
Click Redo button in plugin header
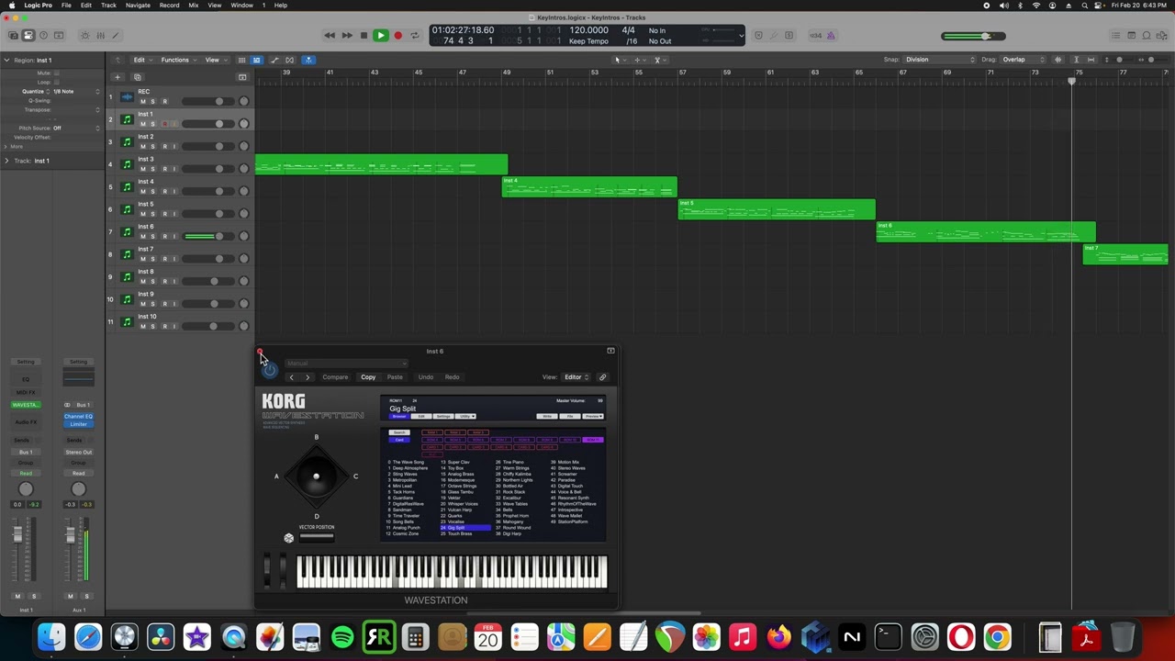pos(452,377)
